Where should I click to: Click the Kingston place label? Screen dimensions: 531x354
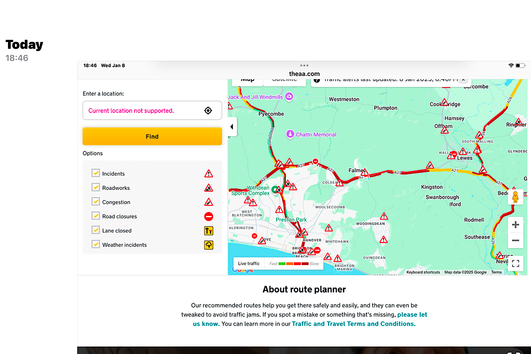pos(432,187)
